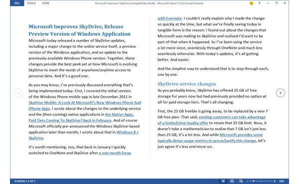
Task: Open the TOOLS menu
Action: [31, 3]
